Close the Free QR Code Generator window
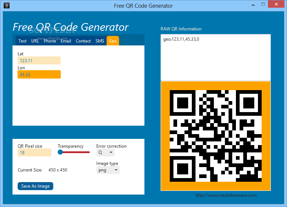The width and height of the screenshot is (287, 207). pyautogui.click(x=276, y=4)
